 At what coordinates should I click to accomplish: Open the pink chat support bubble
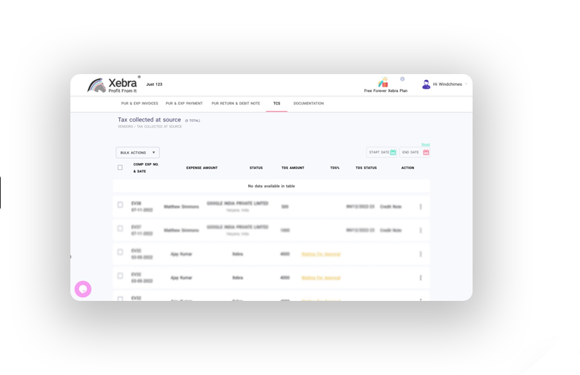click(x=83, y=289)
